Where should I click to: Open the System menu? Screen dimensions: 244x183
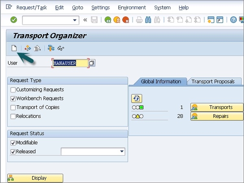pyautogui.click(x=162, y=8)
